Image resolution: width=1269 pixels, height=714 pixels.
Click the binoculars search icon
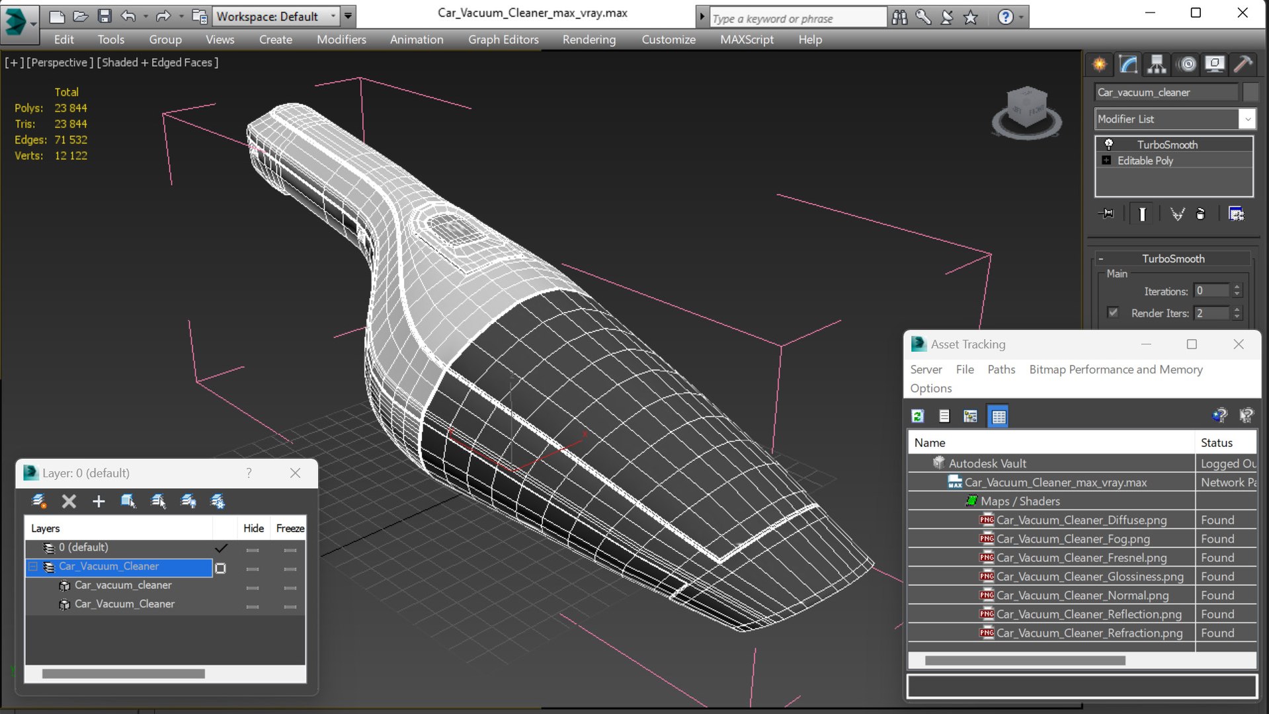(x=899, y=17)
